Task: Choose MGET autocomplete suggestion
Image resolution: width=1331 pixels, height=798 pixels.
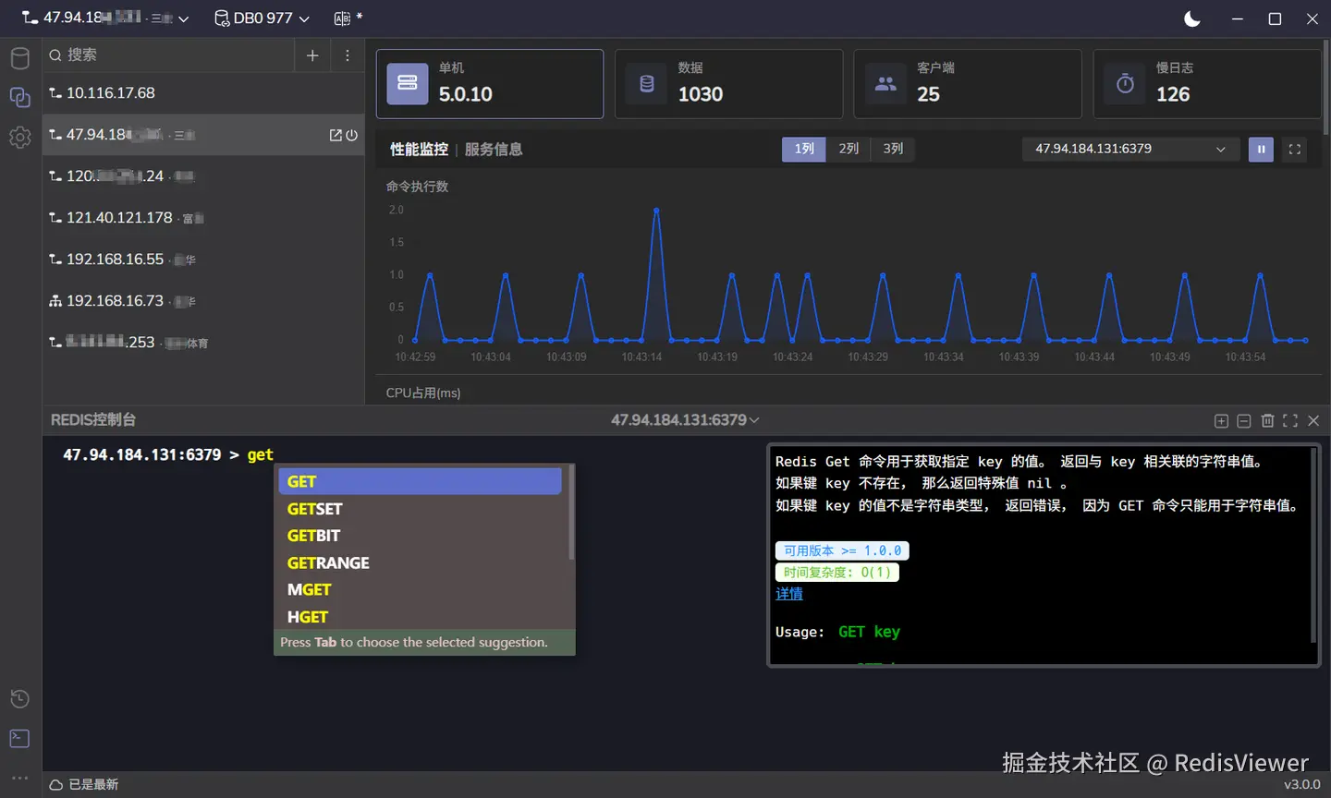Action: pos(421,589)
